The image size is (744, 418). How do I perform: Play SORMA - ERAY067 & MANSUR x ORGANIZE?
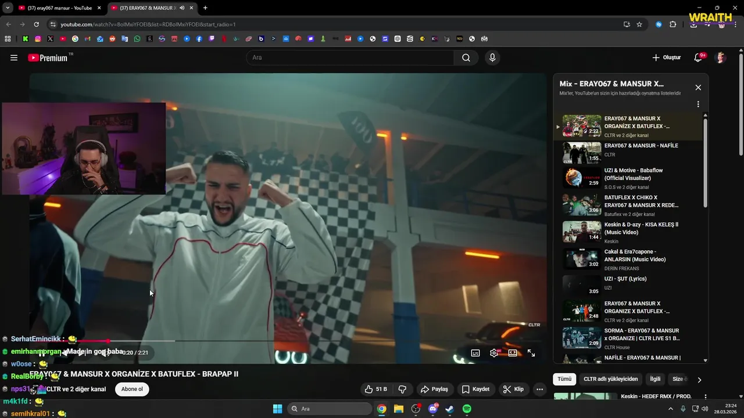point(630,338)
